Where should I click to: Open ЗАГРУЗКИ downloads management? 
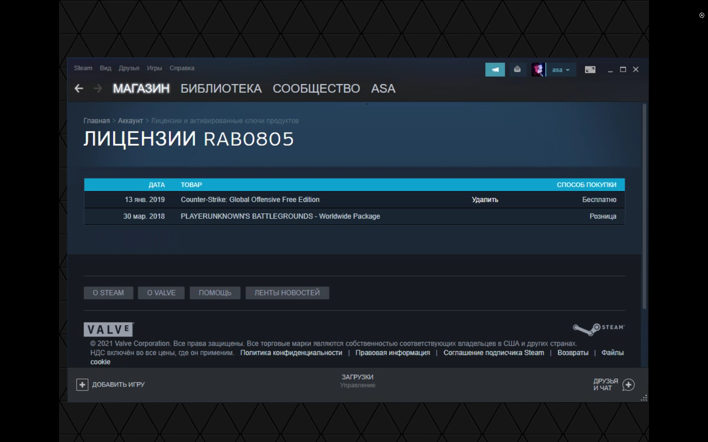[357, 381]
